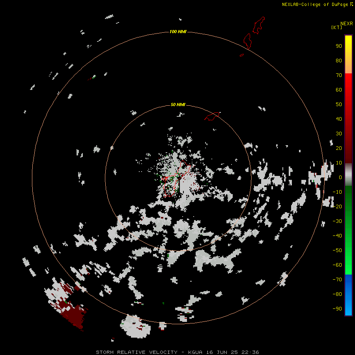Click the 100 NMI range ring label

pos(178,32)
